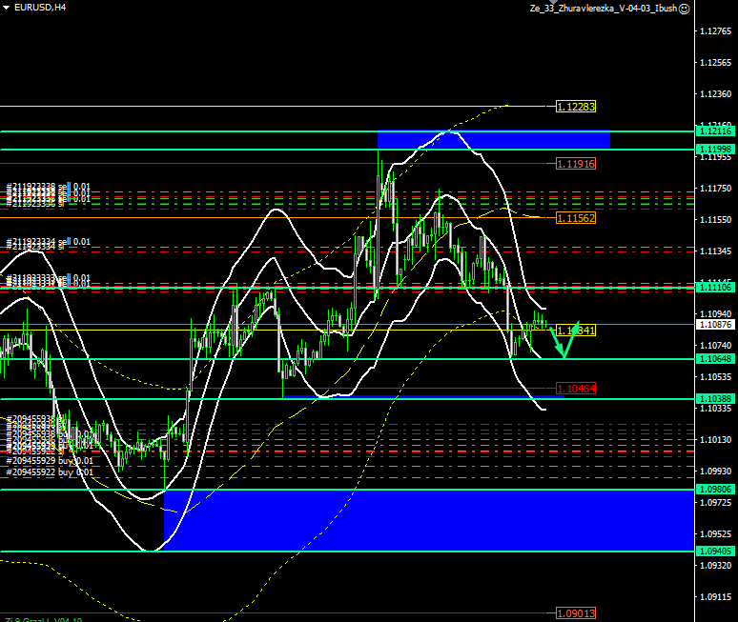The height and width of the screenshot is (622, 738).
Task: Select the current price 1.10876 axis tag
Action: point(714,325)
